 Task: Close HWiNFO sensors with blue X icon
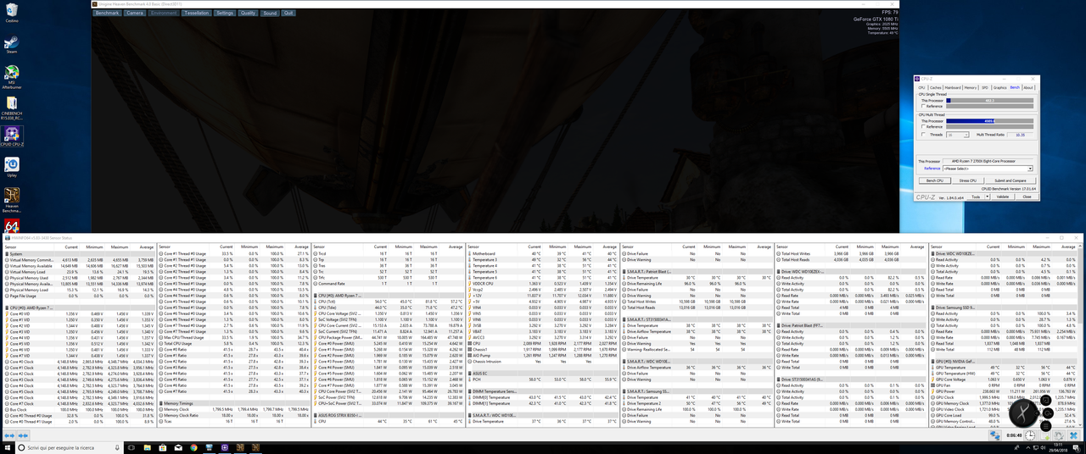click(1073, 435)
